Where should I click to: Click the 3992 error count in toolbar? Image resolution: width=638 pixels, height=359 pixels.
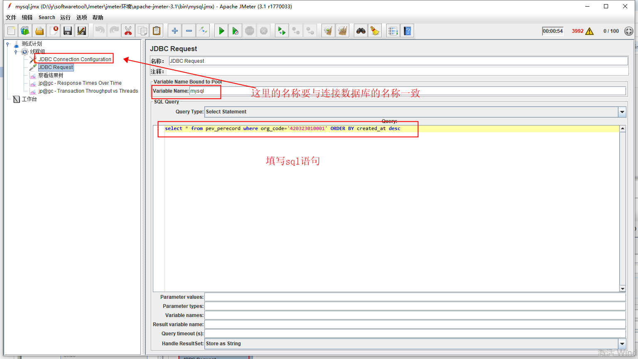578,31
